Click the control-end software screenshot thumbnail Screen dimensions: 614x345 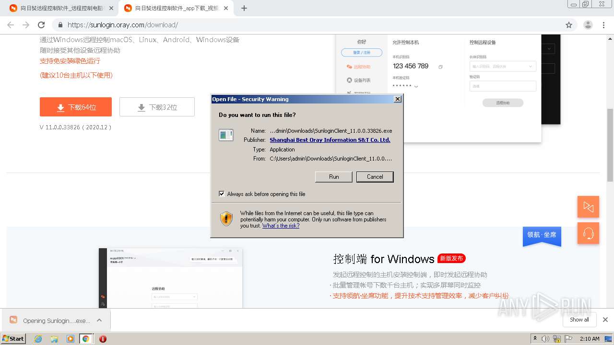tap(171, 278)
